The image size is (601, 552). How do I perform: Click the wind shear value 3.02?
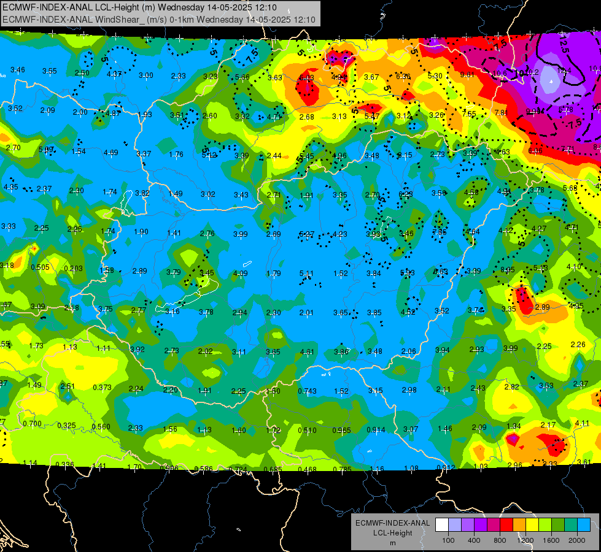(x=208, y=194)
